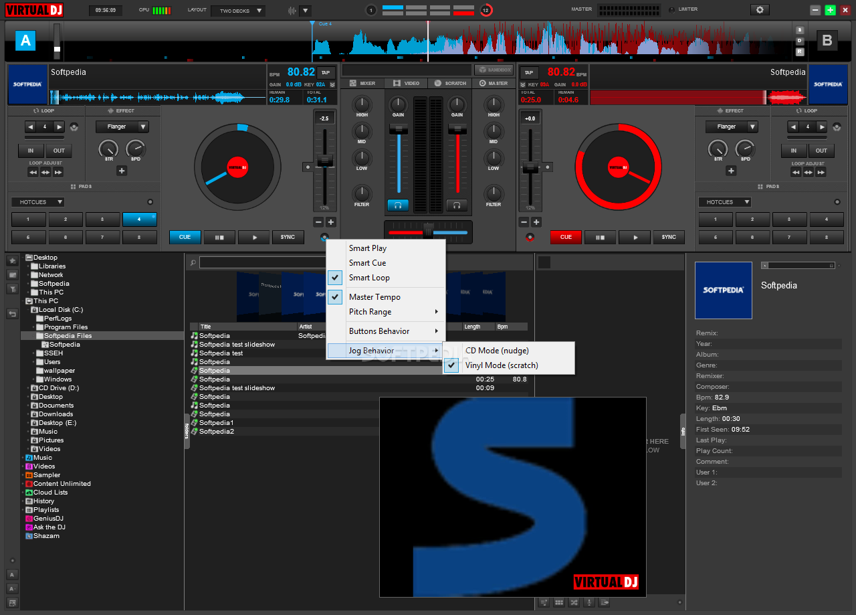The image size is (856, 615).
Task: Expand the Playlists node in tree
Action: coord(23,510)
